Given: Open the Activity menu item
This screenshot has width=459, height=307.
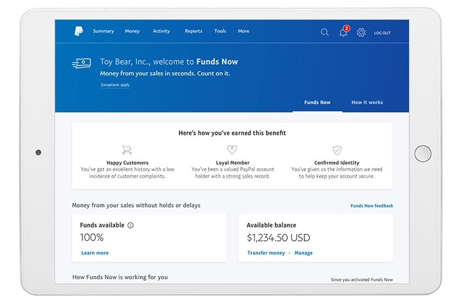Looking at the screenshot, I should (x=161, y=31).
